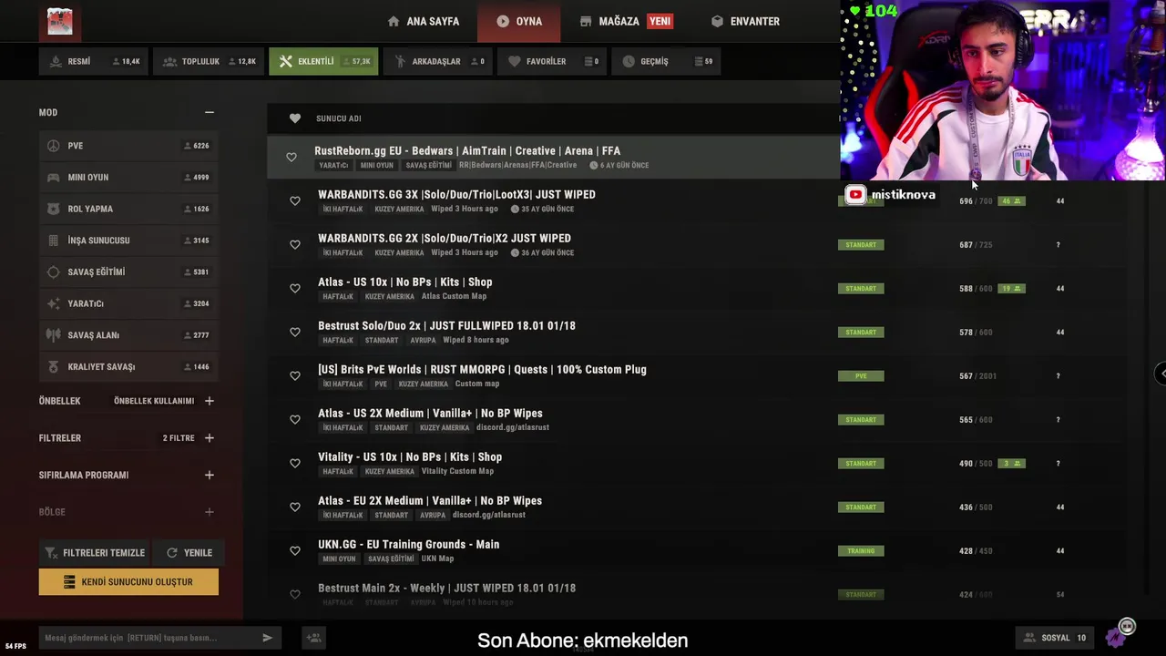The image size is (1166, 656).
Task: Open GEÇMİŞ history tab
Action: click(666, 61)
